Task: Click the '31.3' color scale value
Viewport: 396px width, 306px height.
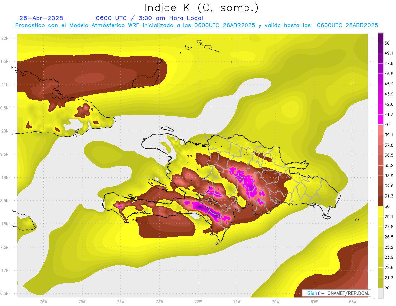Action: coord(389,196)
